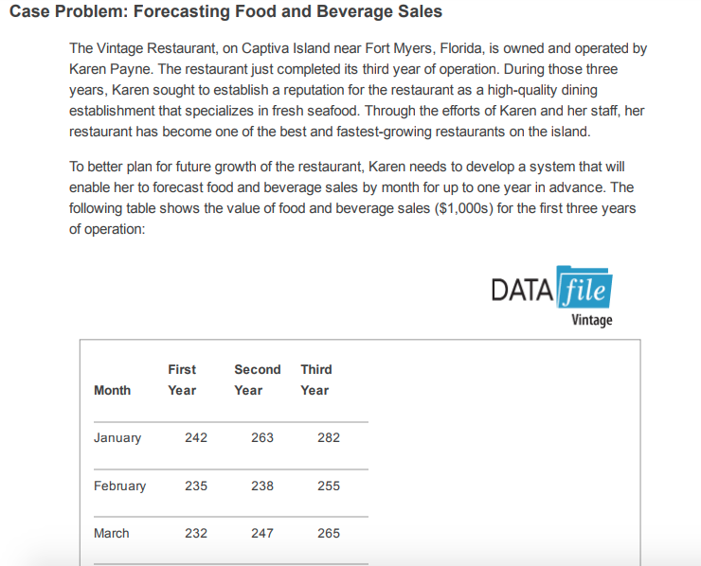Viewport: 701px width, 566px height.
Task: Click February third year value 255
Action: 329,486
